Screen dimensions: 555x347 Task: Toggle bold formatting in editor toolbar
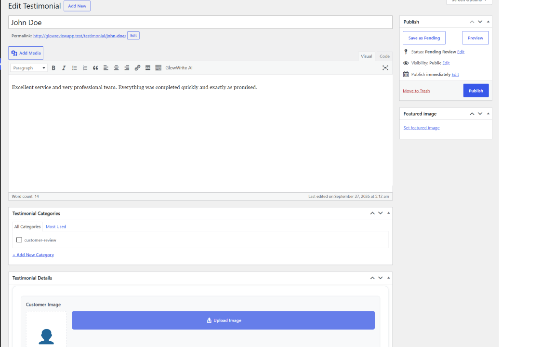point(53,68)
